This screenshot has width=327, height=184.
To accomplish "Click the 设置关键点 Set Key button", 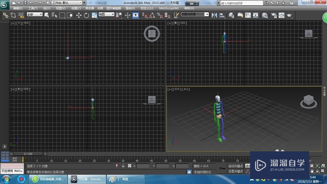I will 236,171.
